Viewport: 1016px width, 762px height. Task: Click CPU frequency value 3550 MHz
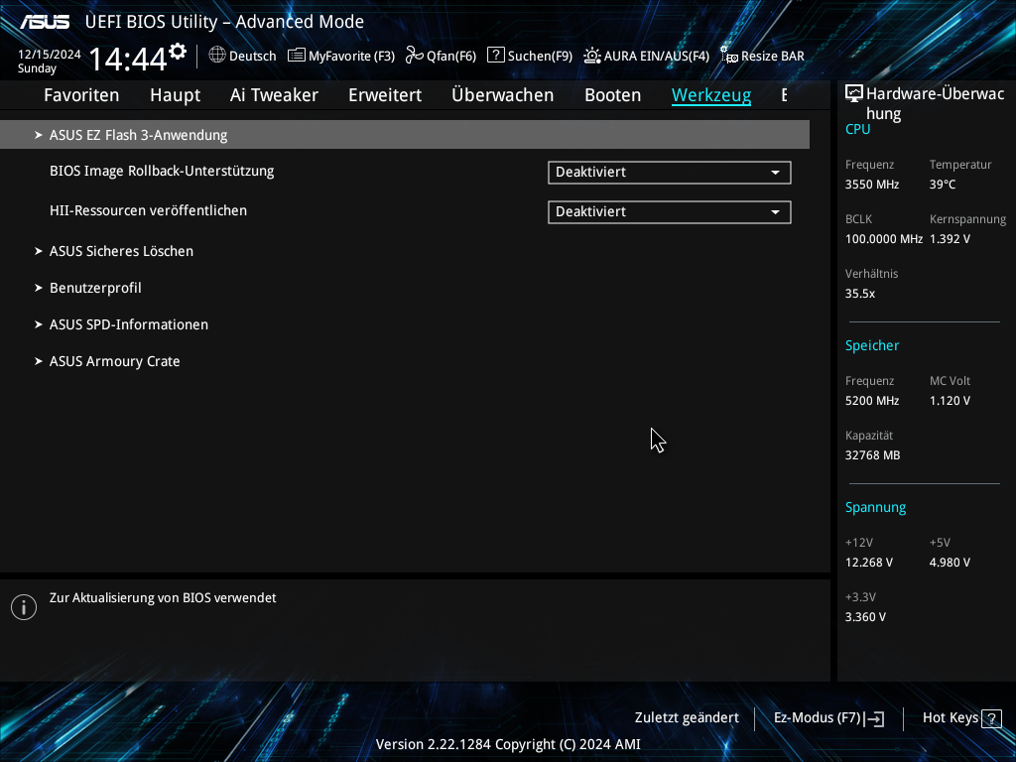pyautogui.click(x=872, y=185)
